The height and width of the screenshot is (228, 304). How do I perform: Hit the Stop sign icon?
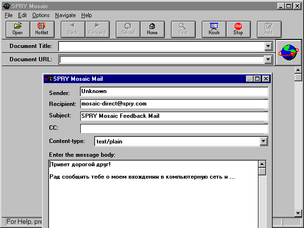(x=238, y=29)
